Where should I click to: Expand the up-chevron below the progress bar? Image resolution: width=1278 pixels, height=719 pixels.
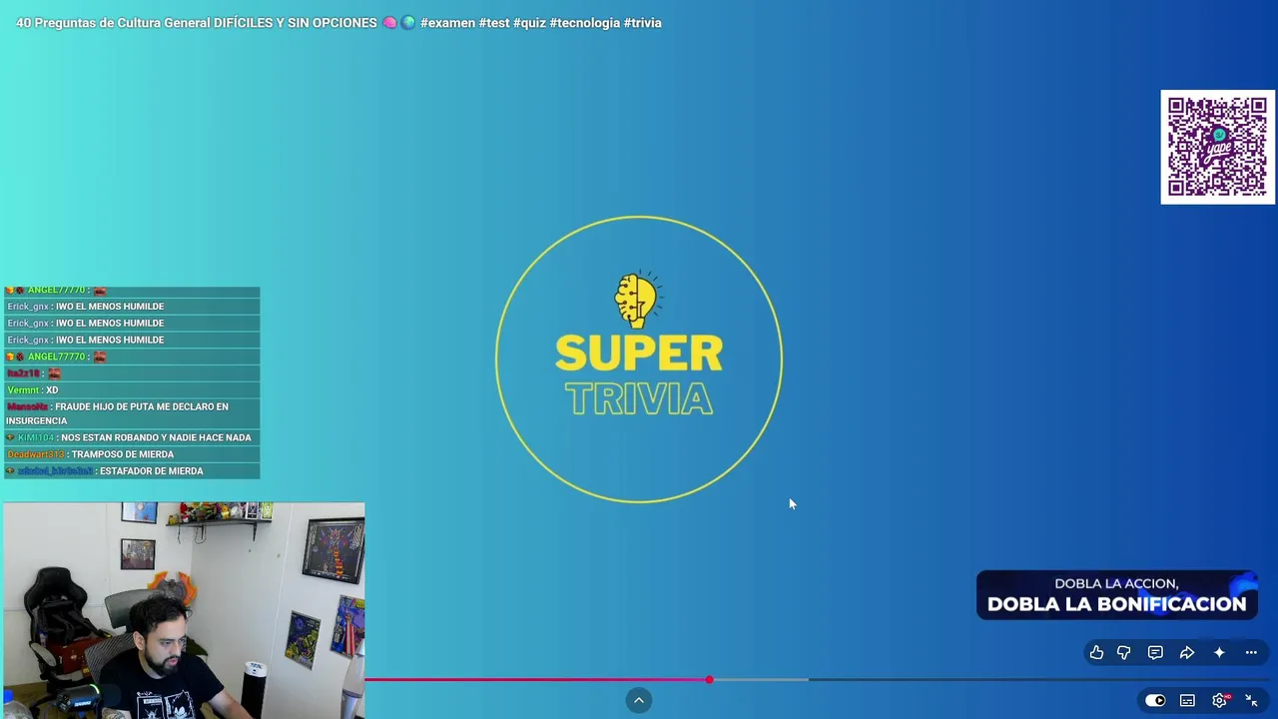pos(639,700)
